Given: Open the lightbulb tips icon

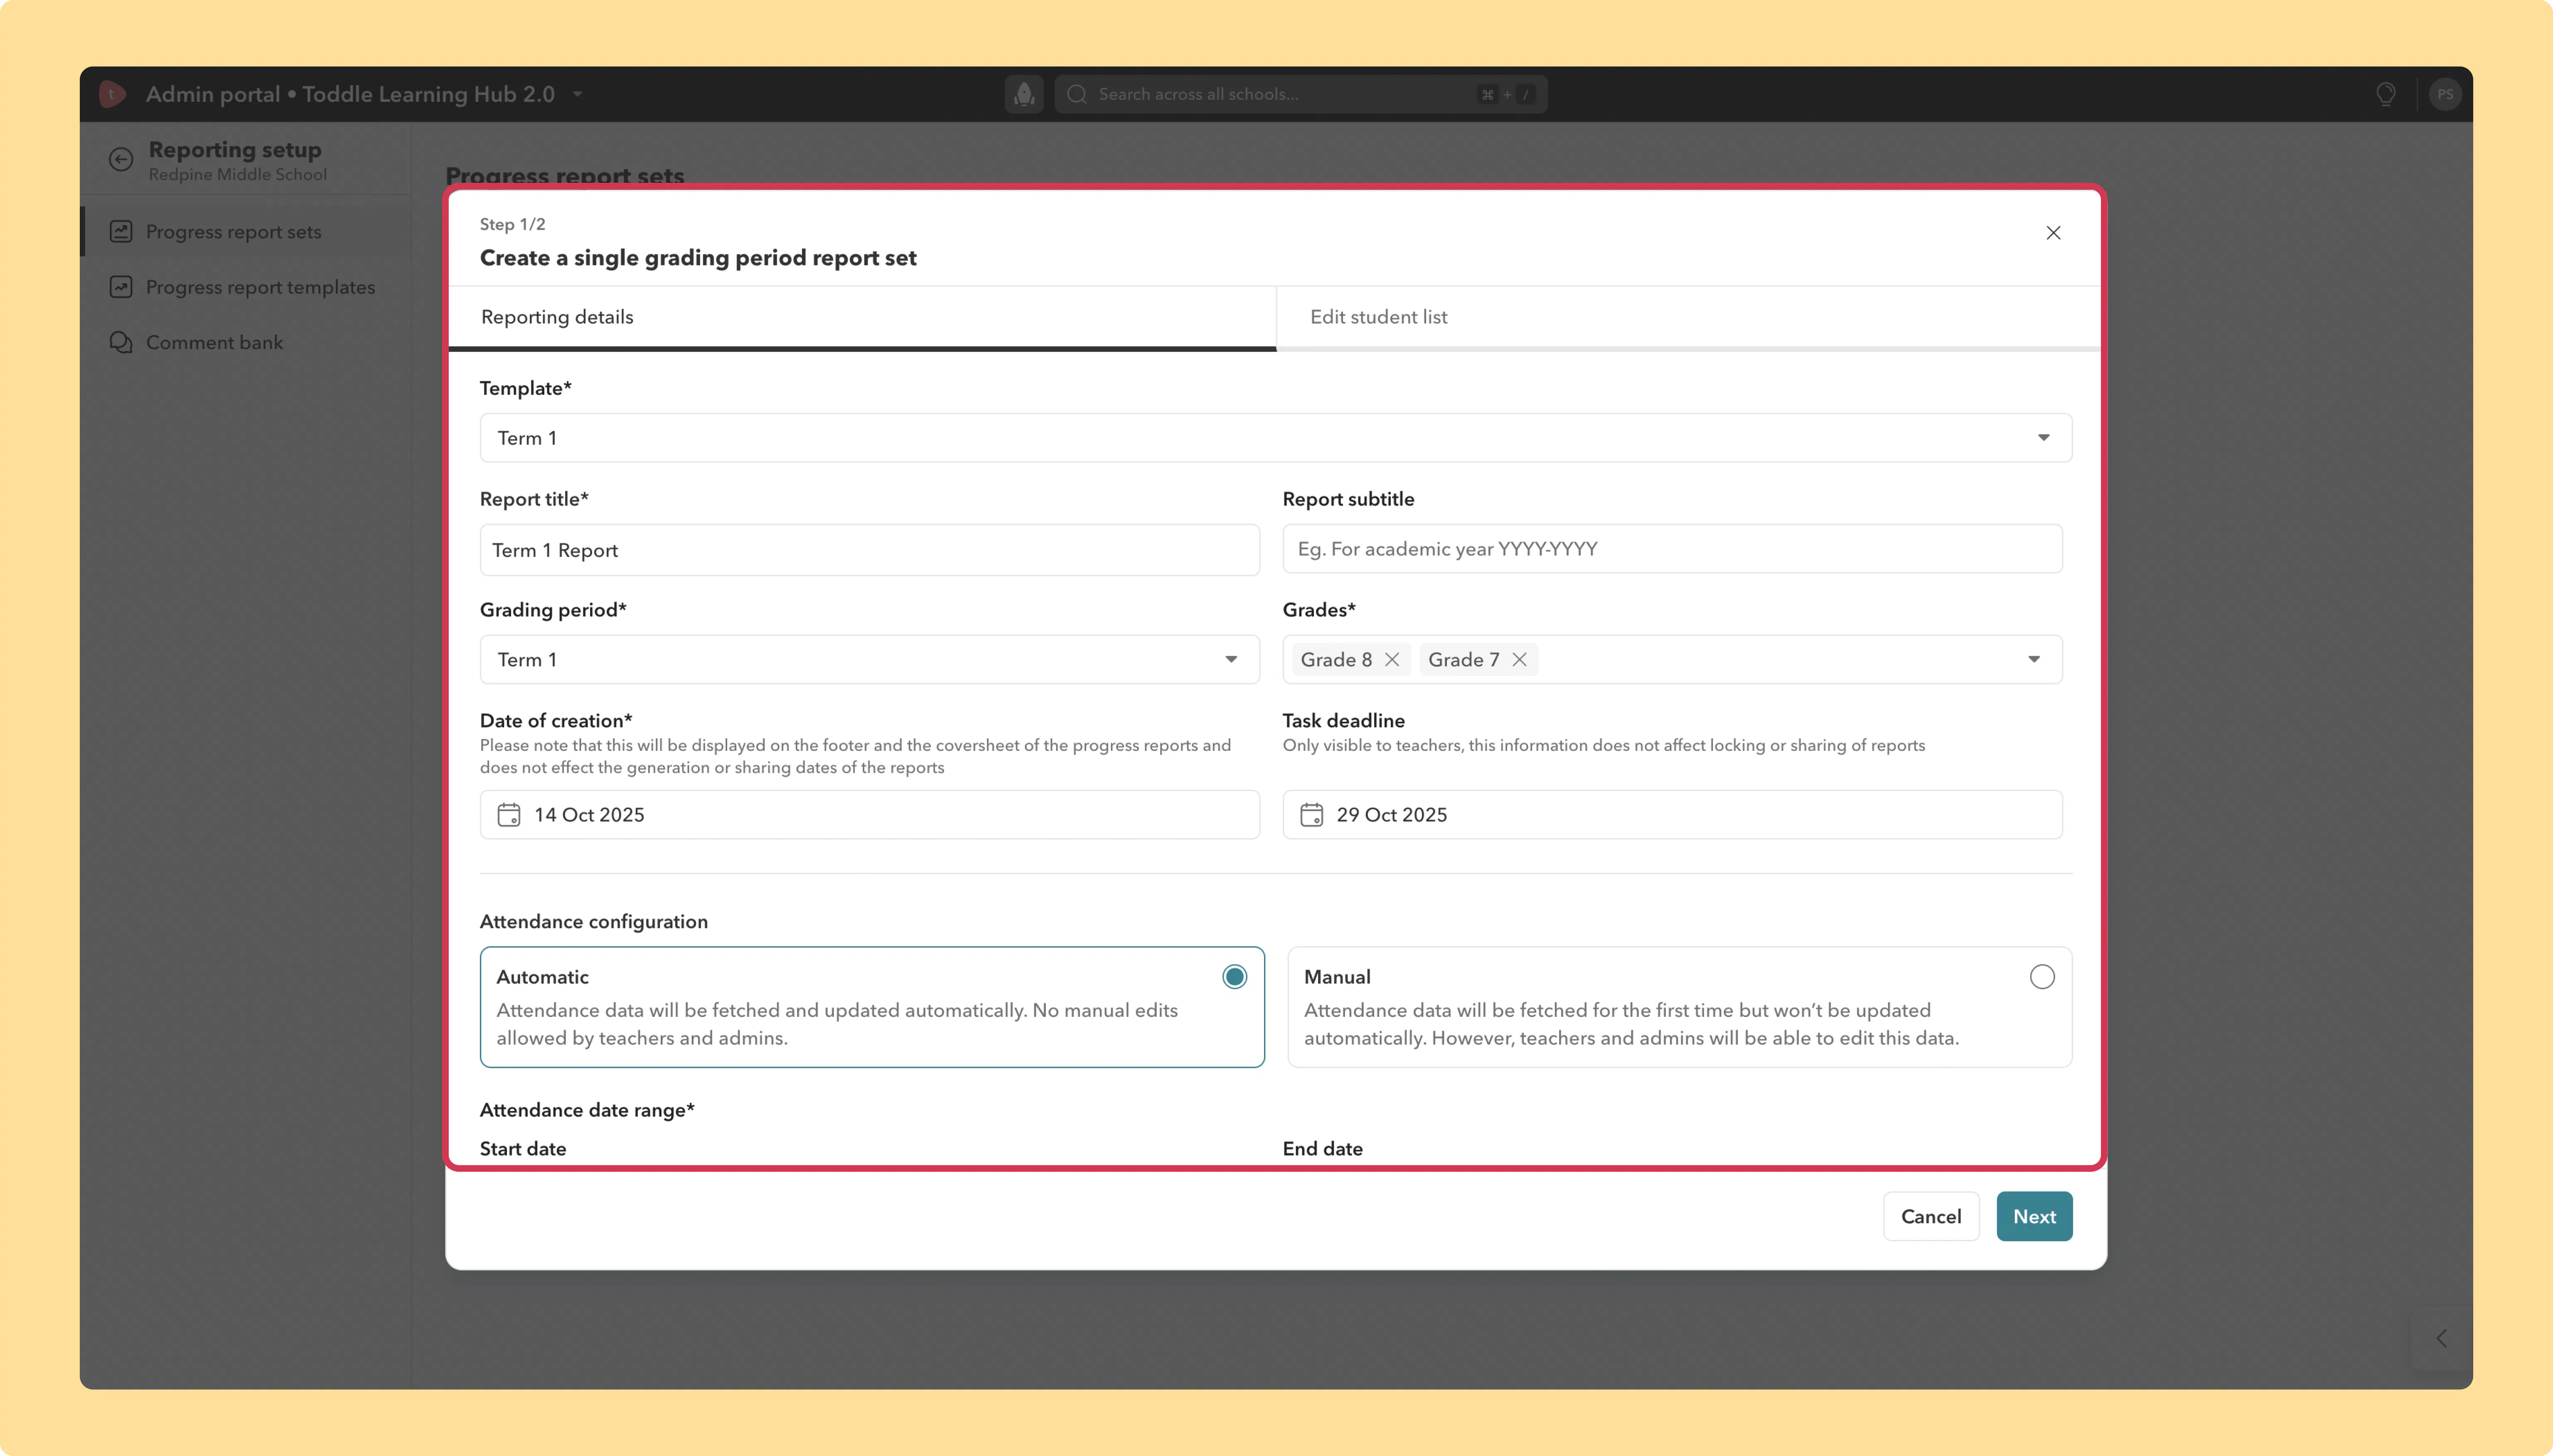Looking at the screenshot, I should pyautogui.click(x=2386, y=94).
